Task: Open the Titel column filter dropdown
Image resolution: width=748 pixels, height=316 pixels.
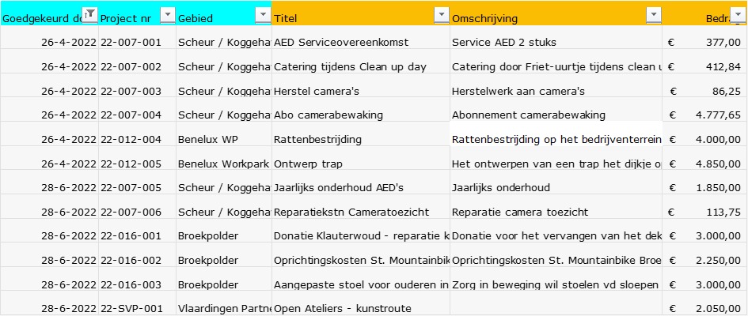Action: pos(442,15)
